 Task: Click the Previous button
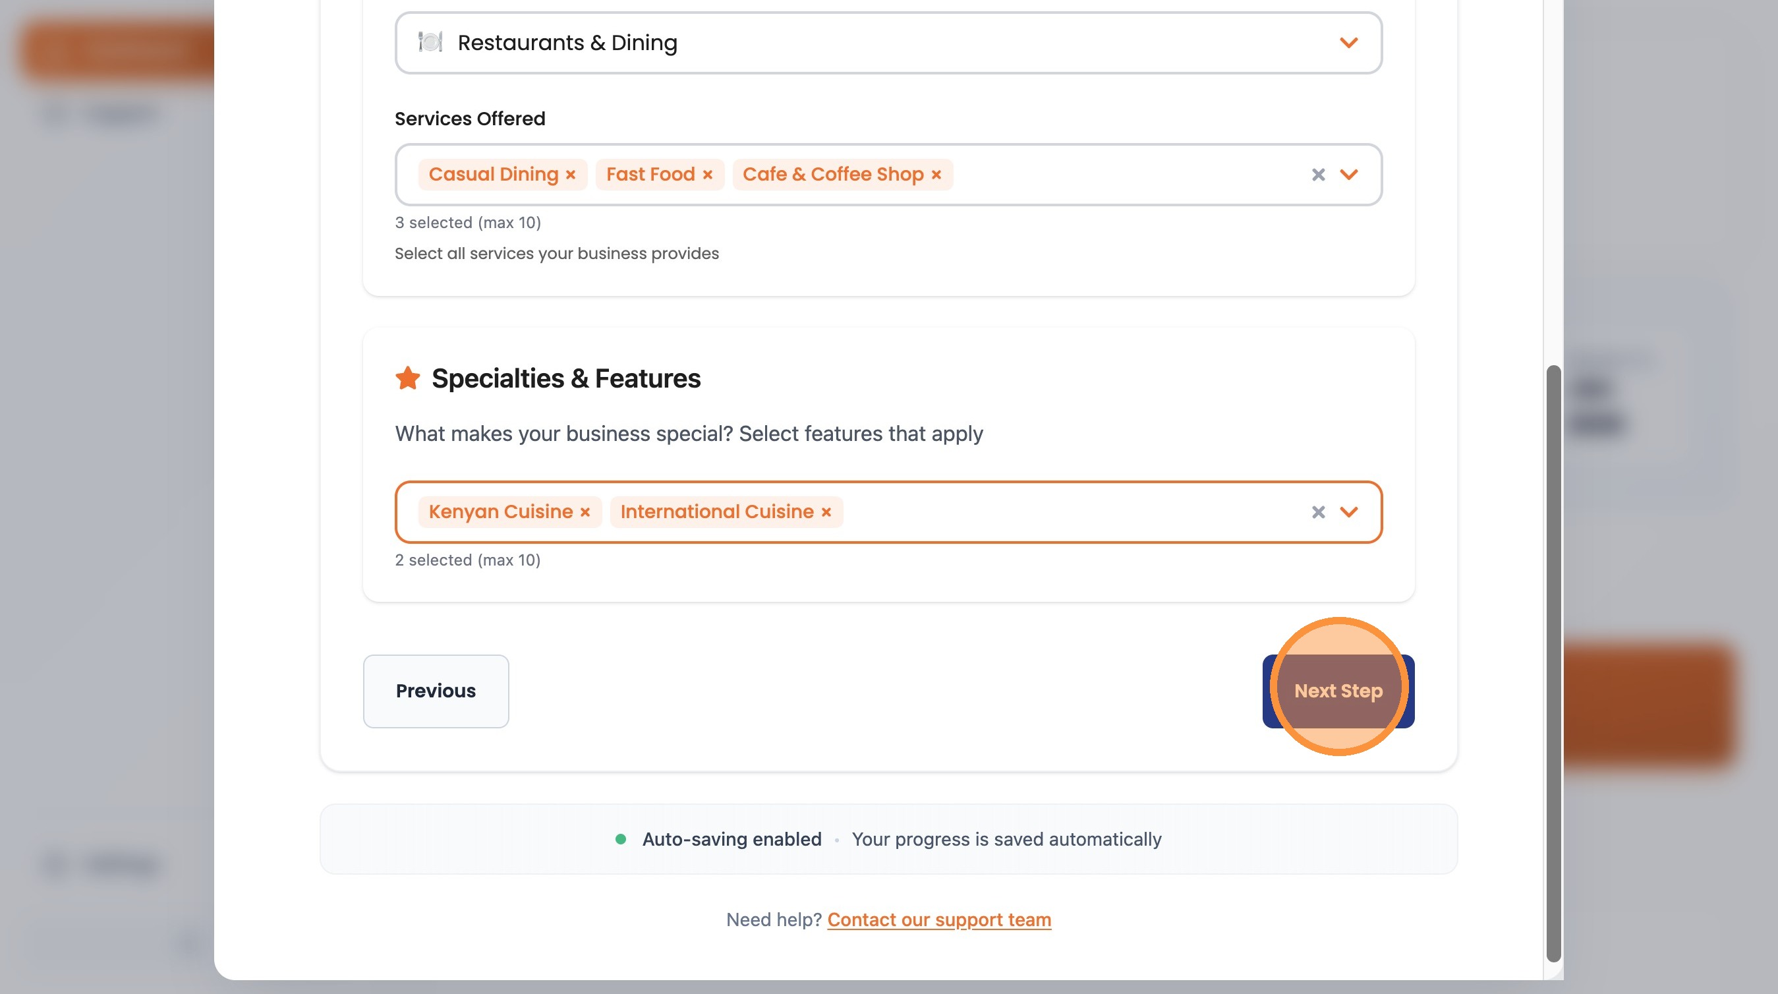[x=436, y=691]
